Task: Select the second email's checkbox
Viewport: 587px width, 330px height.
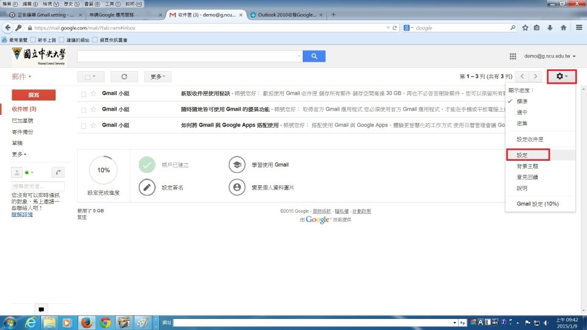Action: 84,109
